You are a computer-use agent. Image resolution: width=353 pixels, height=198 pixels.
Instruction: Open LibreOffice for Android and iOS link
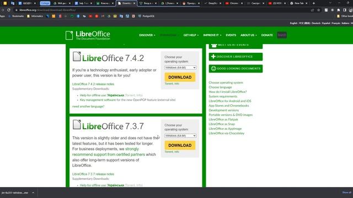pyautogui.click(x=230, y=101)
